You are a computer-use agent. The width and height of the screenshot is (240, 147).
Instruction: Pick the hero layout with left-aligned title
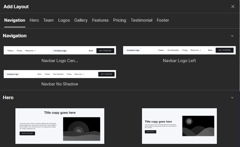(x=179, y=126)
